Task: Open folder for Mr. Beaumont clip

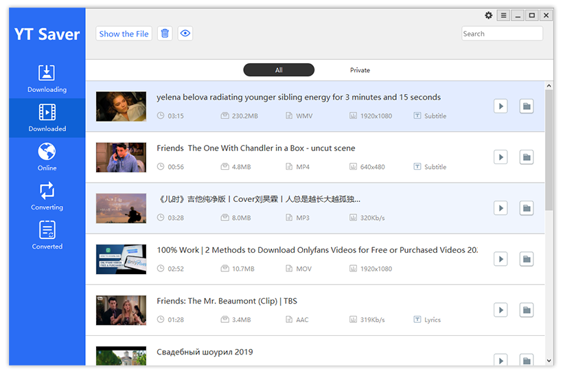Action: coord(527,310)
